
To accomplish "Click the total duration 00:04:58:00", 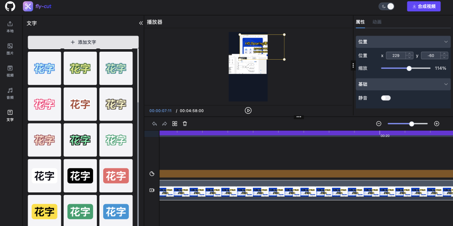I will (x=192, y=110).
